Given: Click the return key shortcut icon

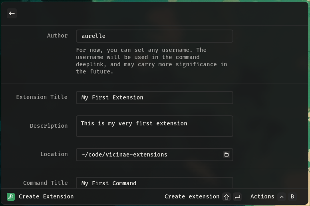Looking at the screenshot, I should pos(237,197).
